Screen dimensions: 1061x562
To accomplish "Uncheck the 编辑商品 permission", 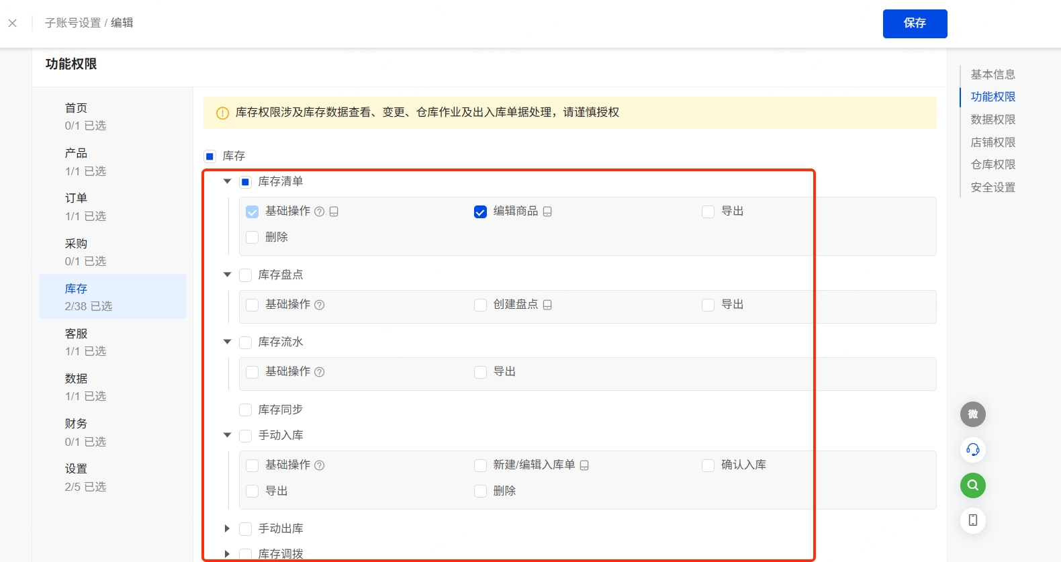I will (x=480, y=212).
